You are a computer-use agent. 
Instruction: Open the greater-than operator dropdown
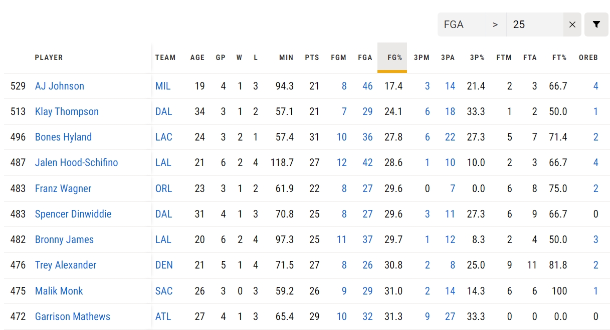(x=496, y=24)
